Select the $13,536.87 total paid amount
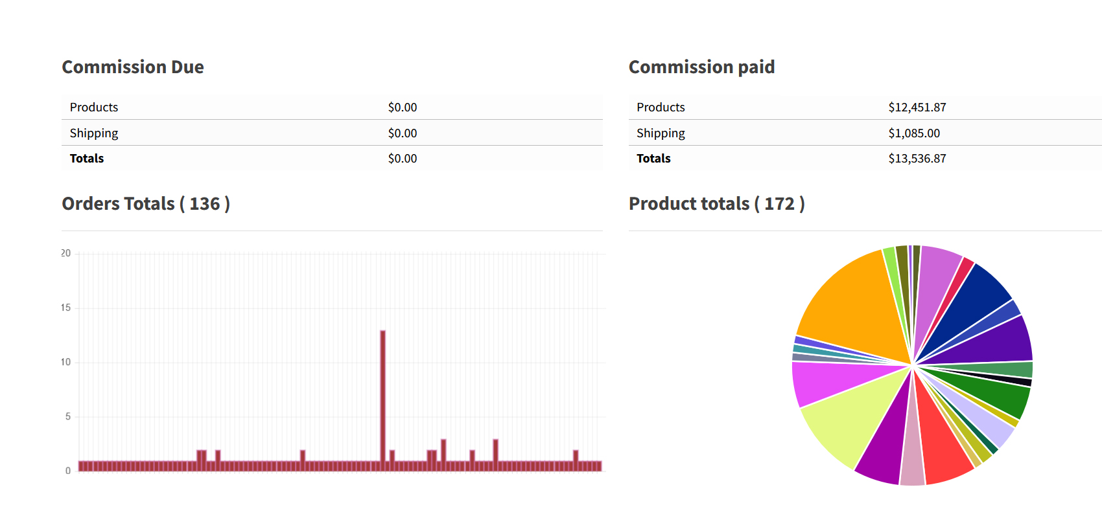Viewport: 1102px width, 518px height. point(917,159)
